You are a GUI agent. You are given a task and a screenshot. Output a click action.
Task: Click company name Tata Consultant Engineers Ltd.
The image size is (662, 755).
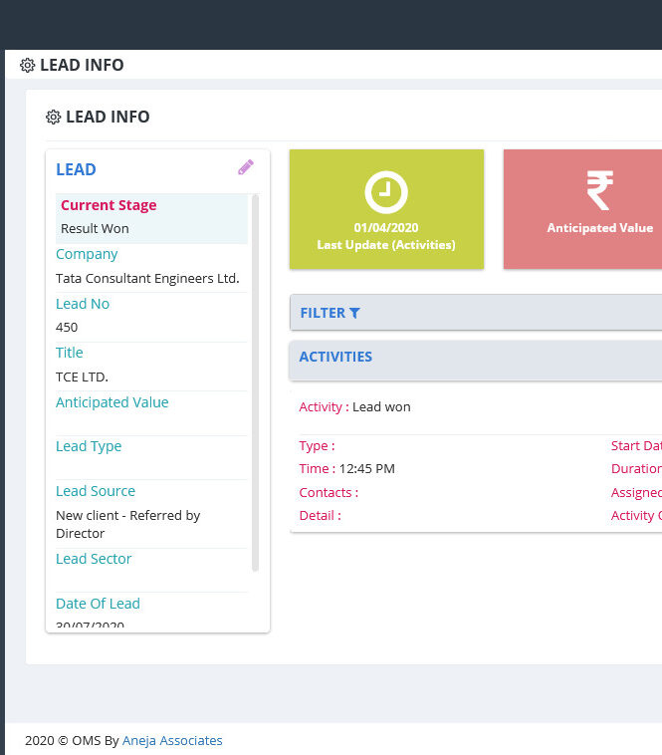147,278
